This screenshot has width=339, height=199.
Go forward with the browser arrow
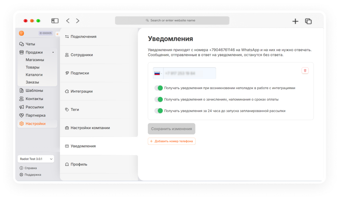coord(78,21)
